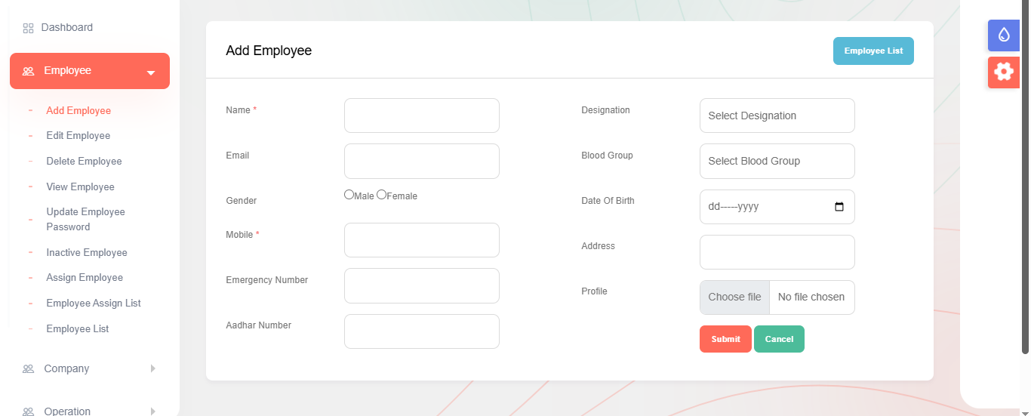Screen dimensions: 1031x416
Task: Select the Male radio button
Action: point(349,195)
